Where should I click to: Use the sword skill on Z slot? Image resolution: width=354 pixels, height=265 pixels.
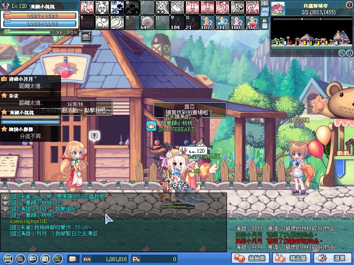point(192,8)
